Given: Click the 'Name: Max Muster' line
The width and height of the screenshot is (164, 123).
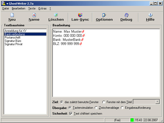Looking at the screenshot, I should [x=68, y=31].
